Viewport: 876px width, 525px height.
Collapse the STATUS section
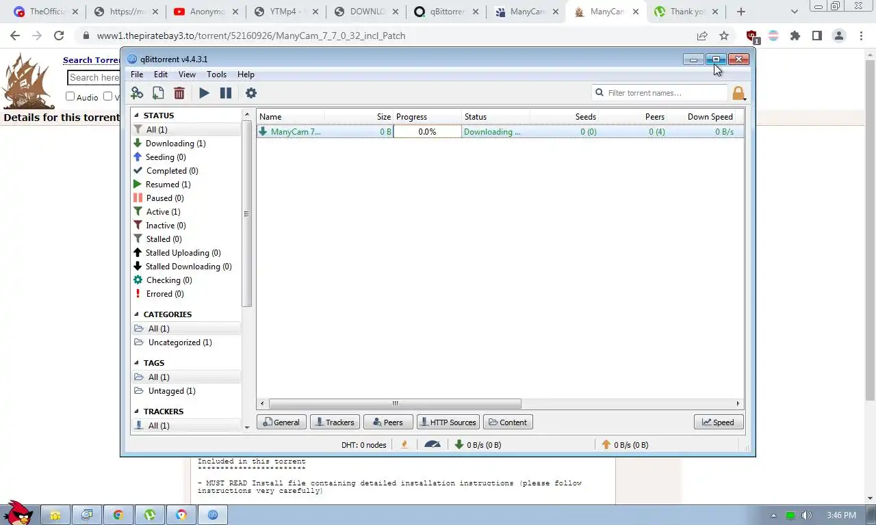[x=136, y=116]
